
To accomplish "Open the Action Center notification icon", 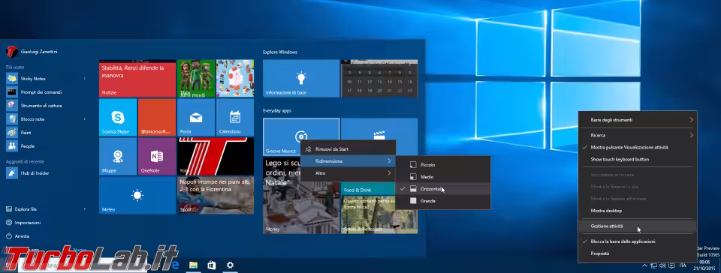I will 671,265.
